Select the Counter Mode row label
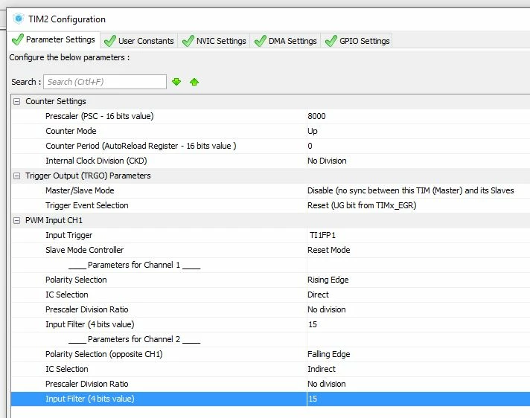Viewport: 530px width, 418px height. (x=71, y=131)
